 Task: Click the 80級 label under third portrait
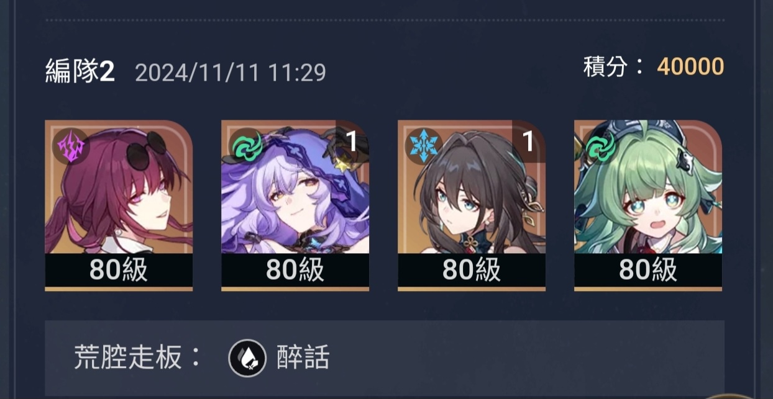(472, 270)
